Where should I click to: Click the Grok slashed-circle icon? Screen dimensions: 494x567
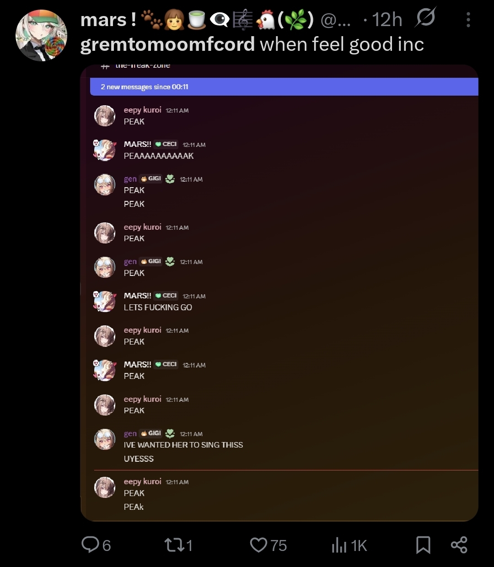(x=425, y=18)
